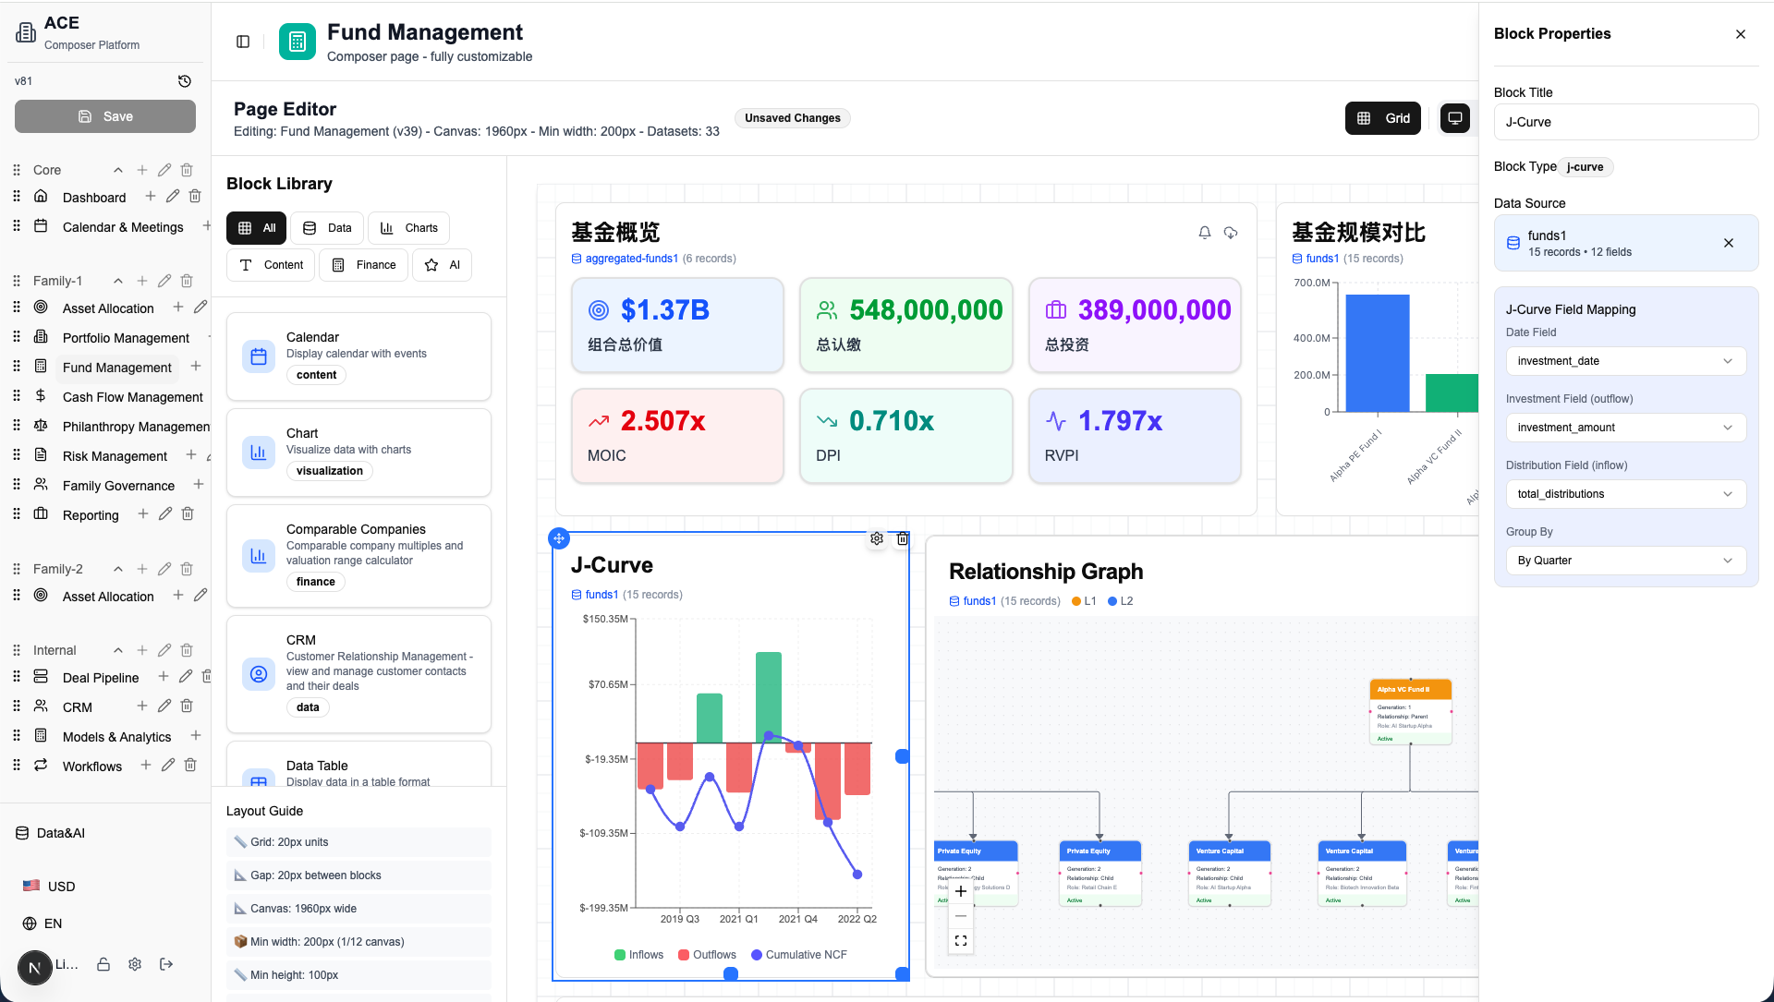This screenshot has width=1774, height=1002.
Task: Click zoom in plus on Relationship Graph
Action: coord(961,891)
